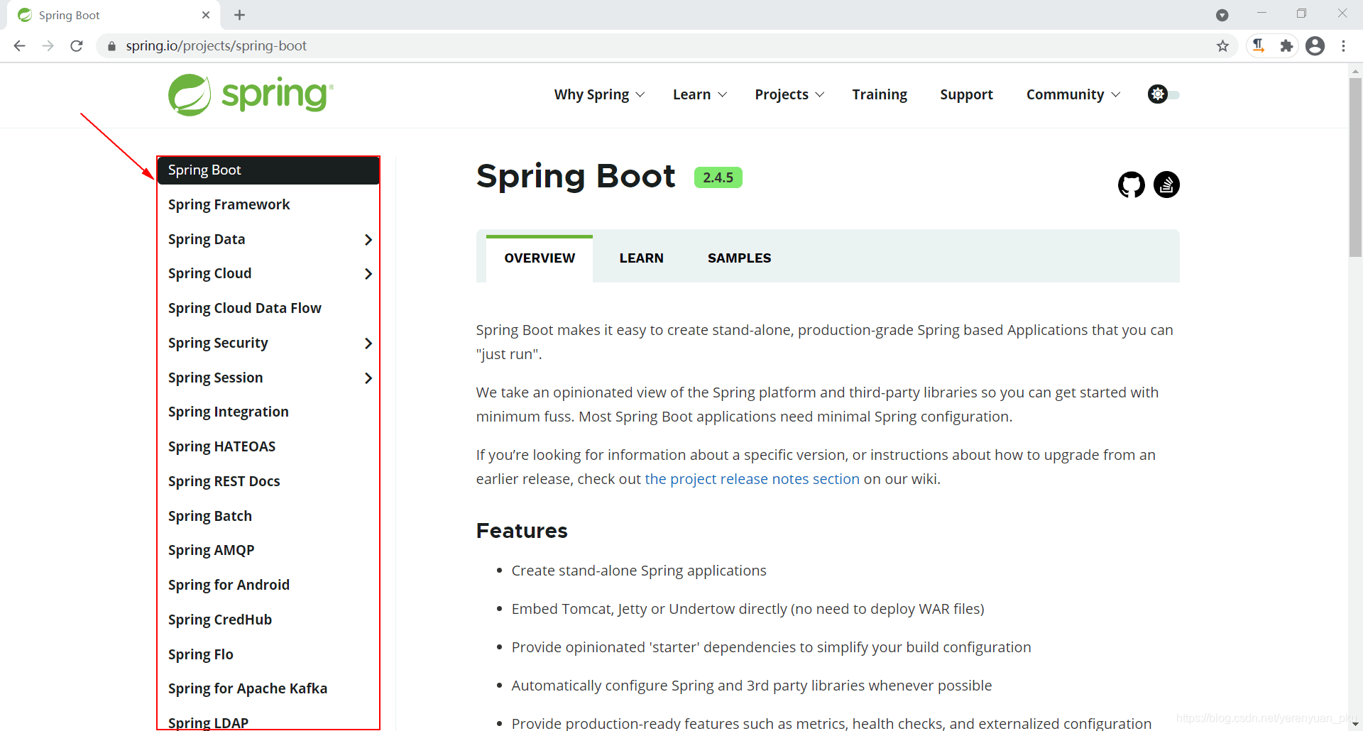Toggle the dark mode theme switch
The image size is (1363, 731).
pyautogui.click(x=1164, y=94)
